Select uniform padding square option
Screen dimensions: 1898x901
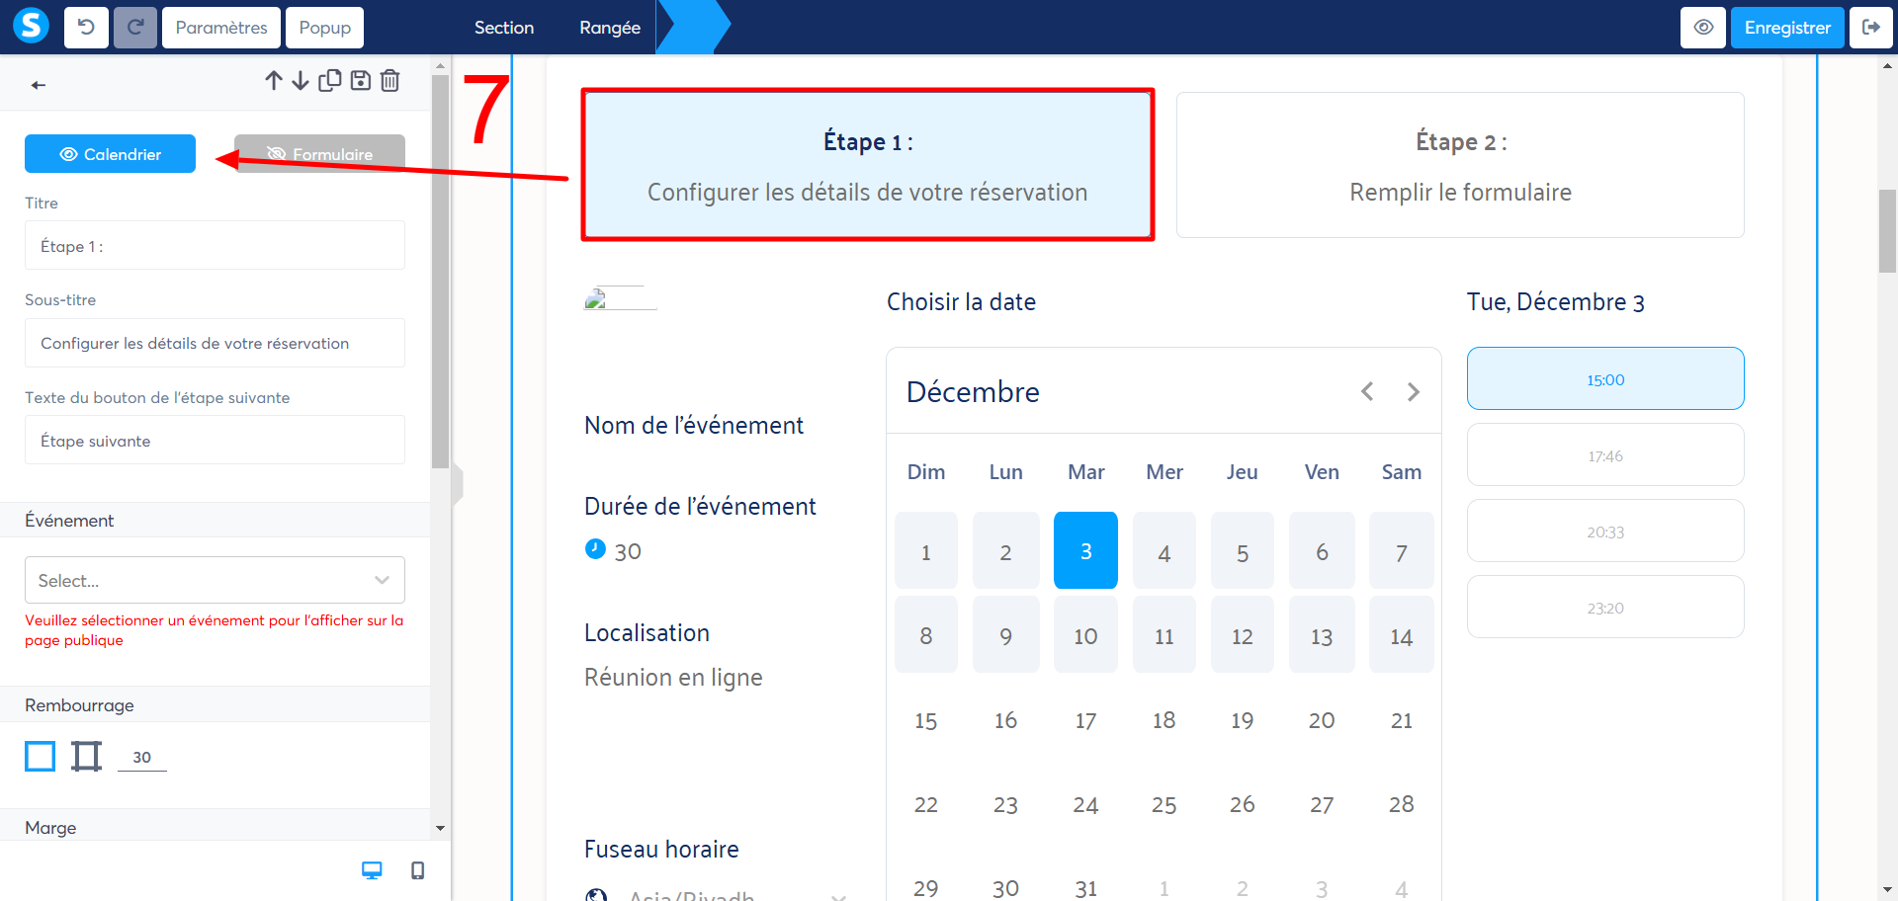[41, 757]
